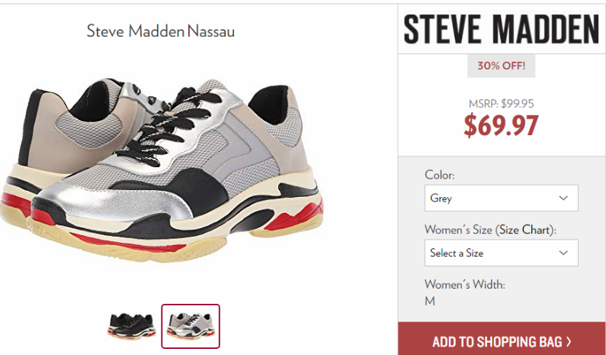This screenshot has height=355, width=606.
Task: Click the Women's Width label
Action: pos(465,285)
